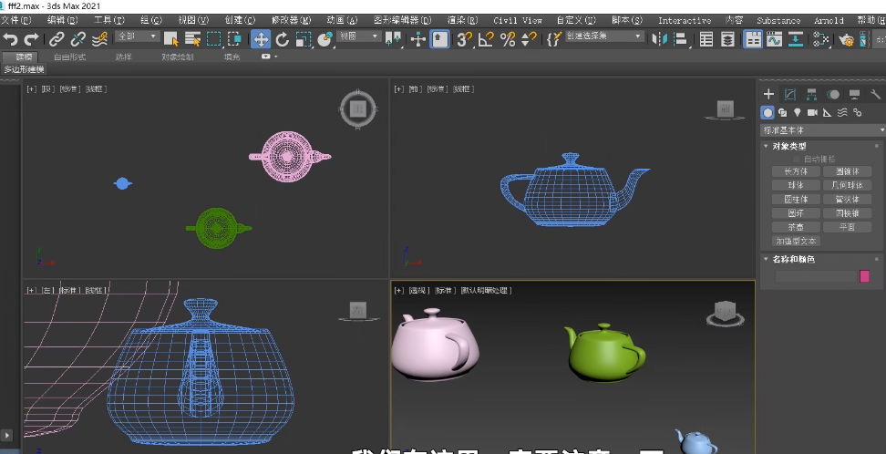This screenshot has height=454, width=886.
Task: Click the Mirror tool icon
Action: click(x=660, y=38)
